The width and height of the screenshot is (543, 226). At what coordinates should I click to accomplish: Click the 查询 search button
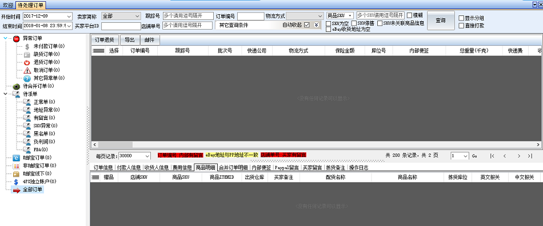[x=441, y=21]
